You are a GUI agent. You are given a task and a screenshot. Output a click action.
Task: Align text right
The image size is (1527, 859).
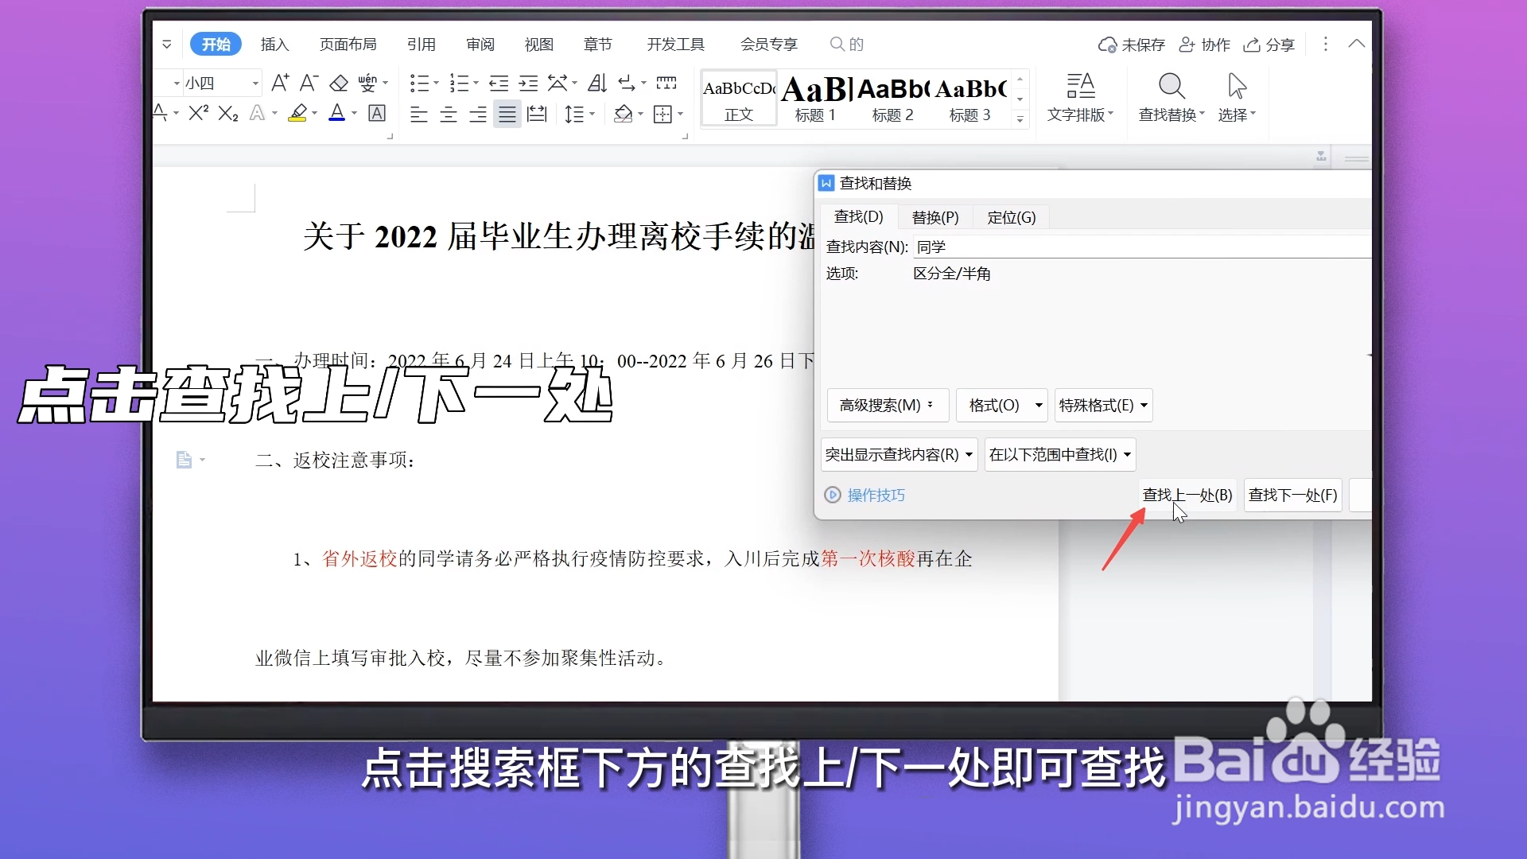[478, 115]
